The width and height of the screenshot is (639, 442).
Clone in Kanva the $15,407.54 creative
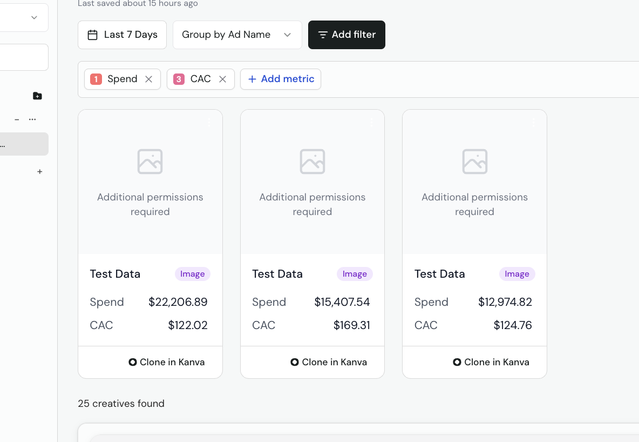[329, 363]
